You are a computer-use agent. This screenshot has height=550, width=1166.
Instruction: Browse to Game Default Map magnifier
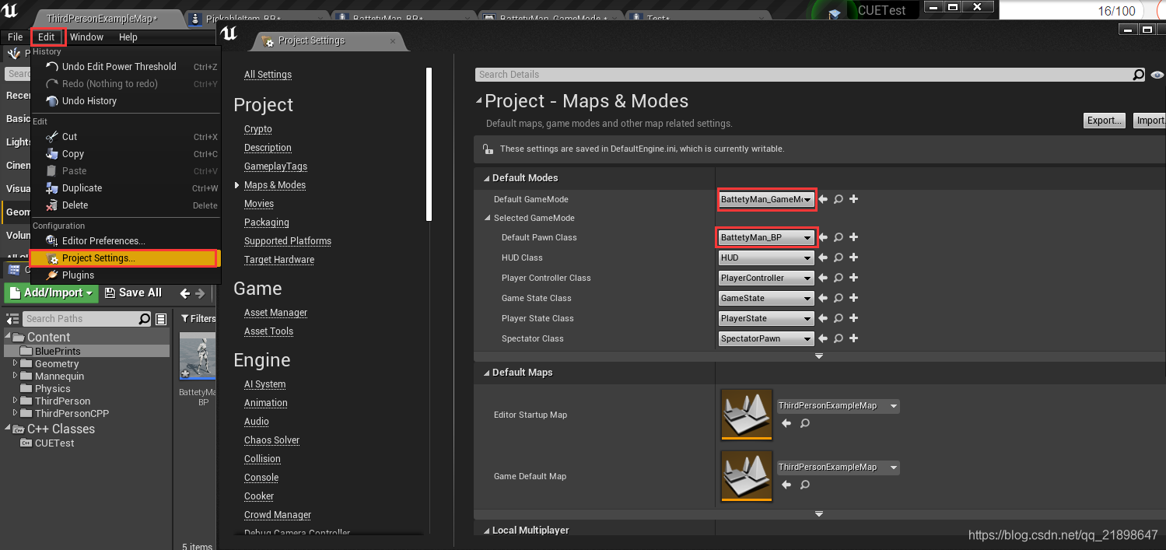[805, 485]
